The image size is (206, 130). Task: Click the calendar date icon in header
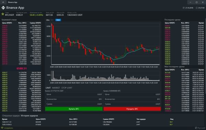[184, 8]
